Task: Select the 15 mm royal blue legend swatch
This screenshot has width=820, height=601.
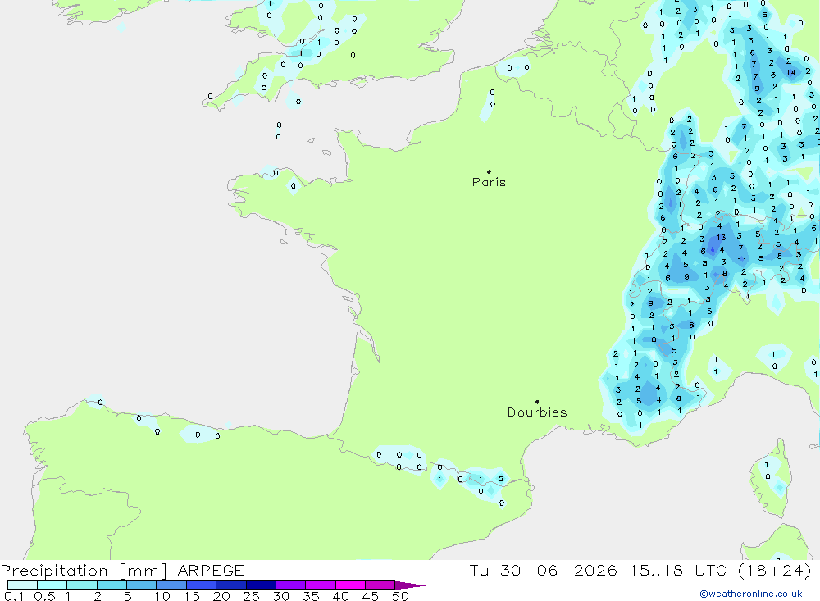Action: click(x=201, y=585)
